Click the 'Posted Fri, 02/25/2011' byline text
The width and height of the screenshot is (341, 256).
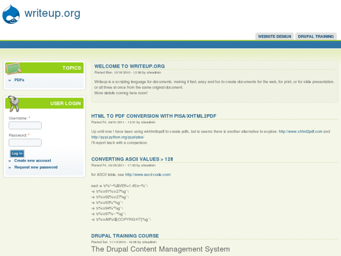click(123, 165)
